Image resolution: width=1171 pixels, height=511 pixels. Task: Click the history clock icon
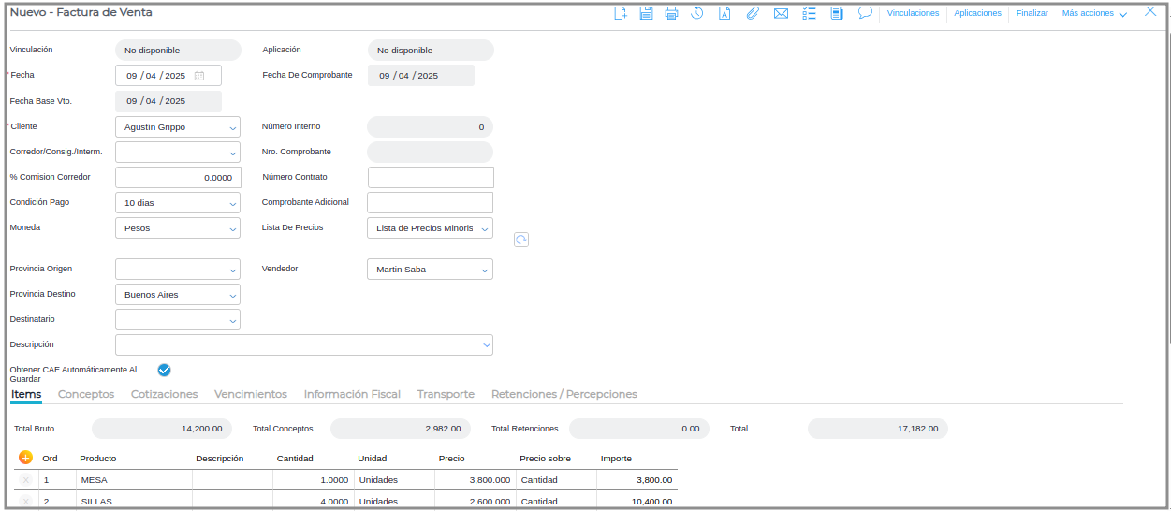[697, 13]
